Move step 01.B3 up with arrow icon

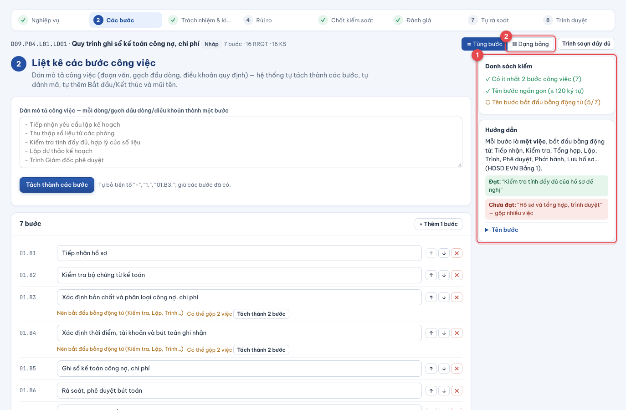click(431, 297)
